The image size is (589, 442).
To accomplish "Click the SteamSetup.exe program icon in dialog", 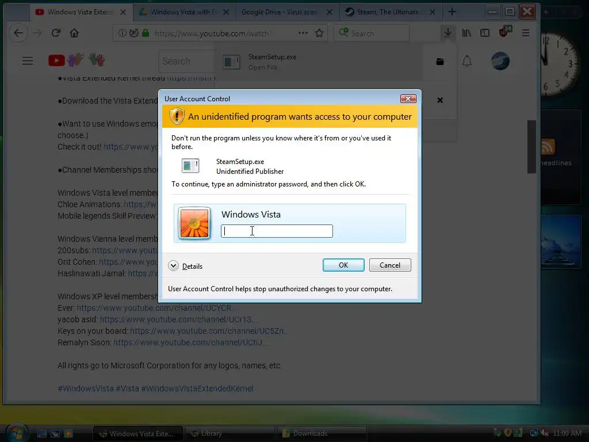I will [190, 165].
